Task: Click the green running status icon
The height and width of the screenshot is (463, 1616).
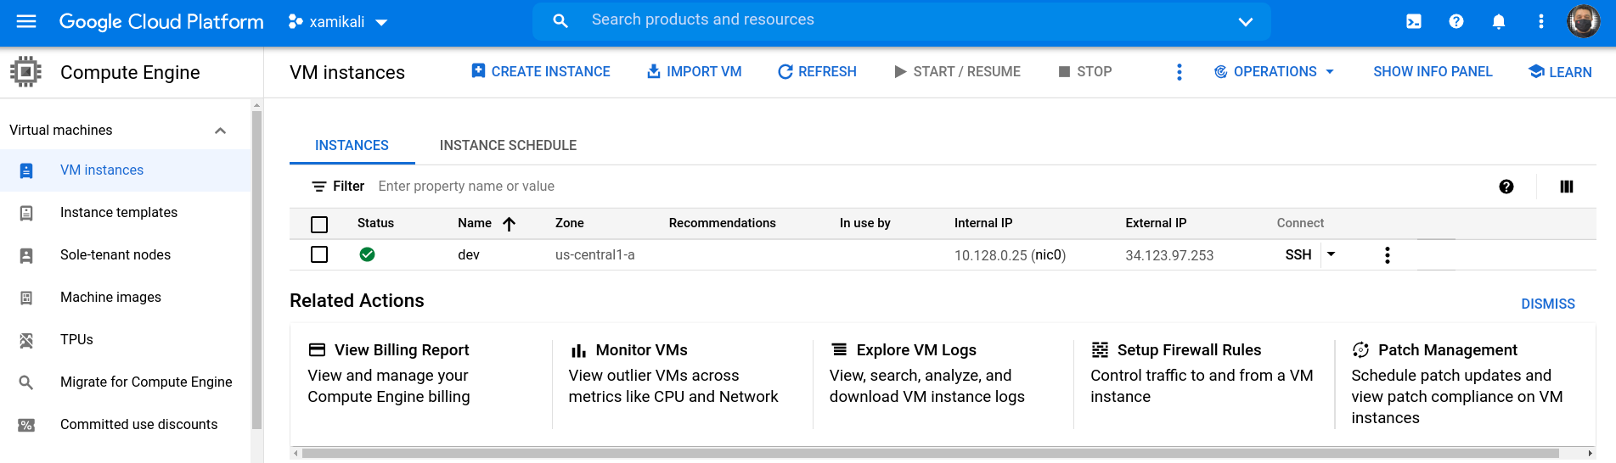Action: coord(367,254)
